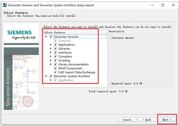Expand the Libraries tree node

point(51,48)
